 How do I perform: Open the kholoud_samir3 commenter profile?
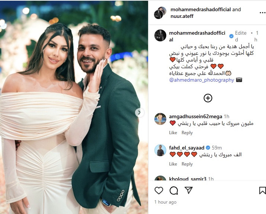188,179
